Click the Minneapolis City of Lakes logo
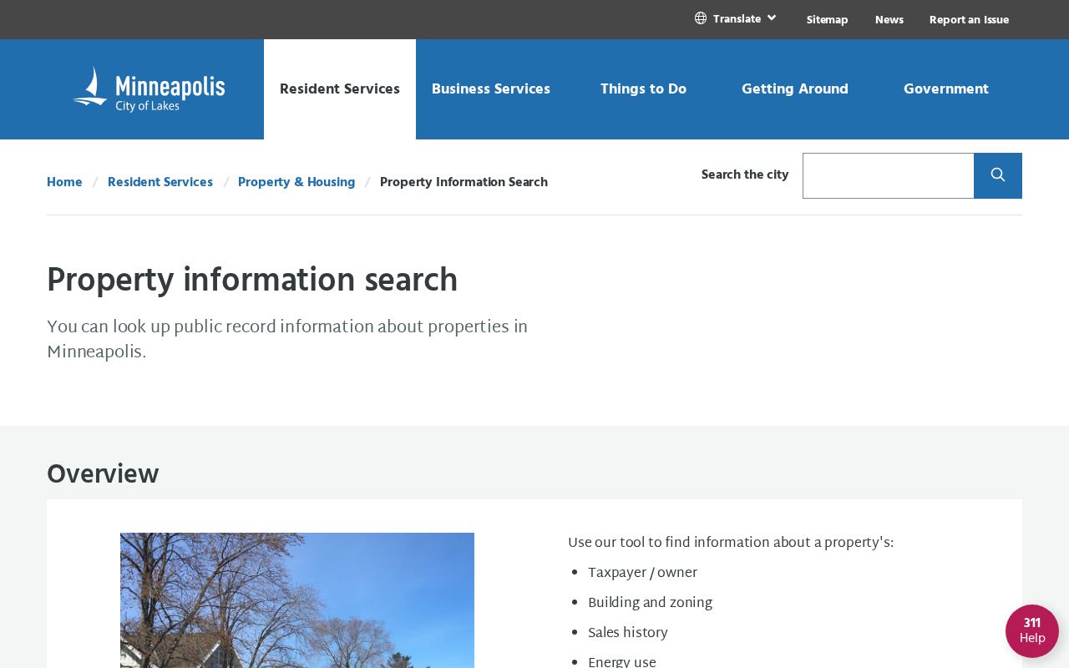 coord(149,89)
